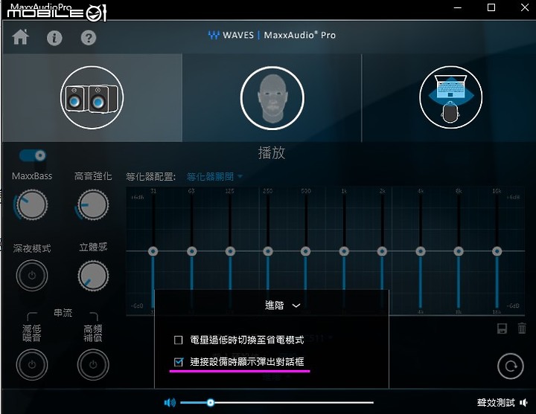Click the 500 Hz equalizer slider handle
The width and height of the screenshot is (536, 414).
(306, 251)
